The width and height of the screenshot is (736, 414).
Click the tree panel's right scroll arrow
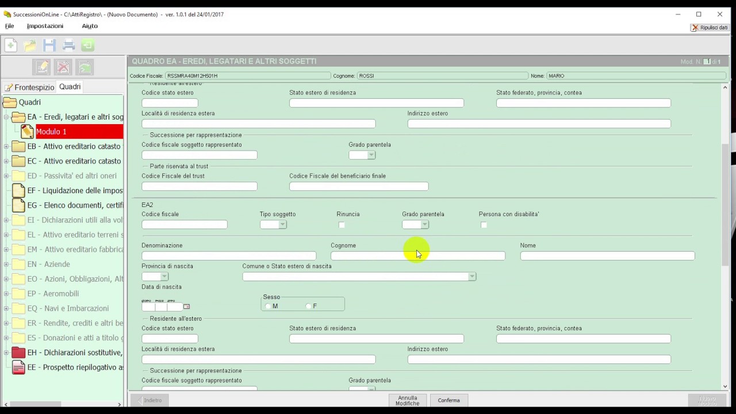pyautogui.click(x=120, y=405)
